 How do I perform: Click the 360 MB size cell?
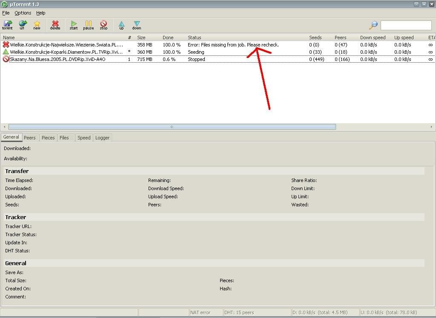pyautogui.click(x=145, y=52)
